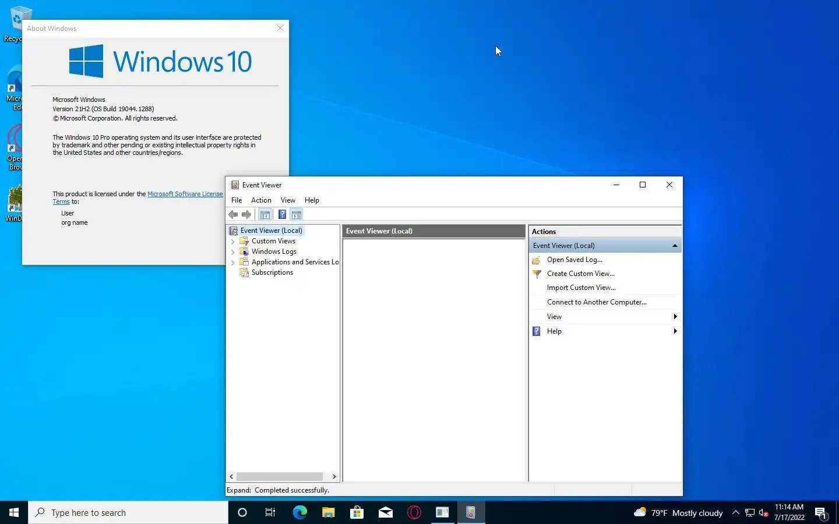Screen dimensions: 839x524
Task: Click Create Custom View... action
Action: tap(580, 274)
